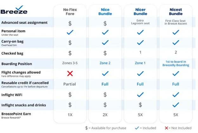Click Nicest Bundle snacks and drinks checkmark
The width and height of the screenshot is (198, 133).
(176, 105)
